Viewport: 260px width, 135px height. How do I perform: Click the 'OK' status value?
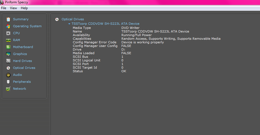124,71
